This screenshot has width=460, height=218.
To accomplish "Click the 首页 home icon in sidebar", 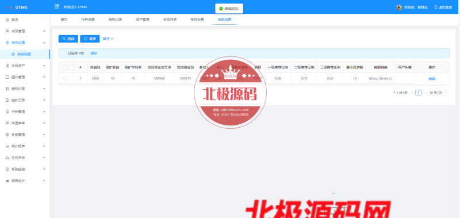I will (x=7, y=20).
